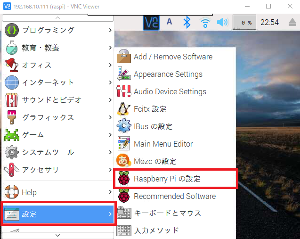This screenshot has width=300, height=239.
Task: Click the menu scroll-up arrow bar
Action: click(58, 18)
